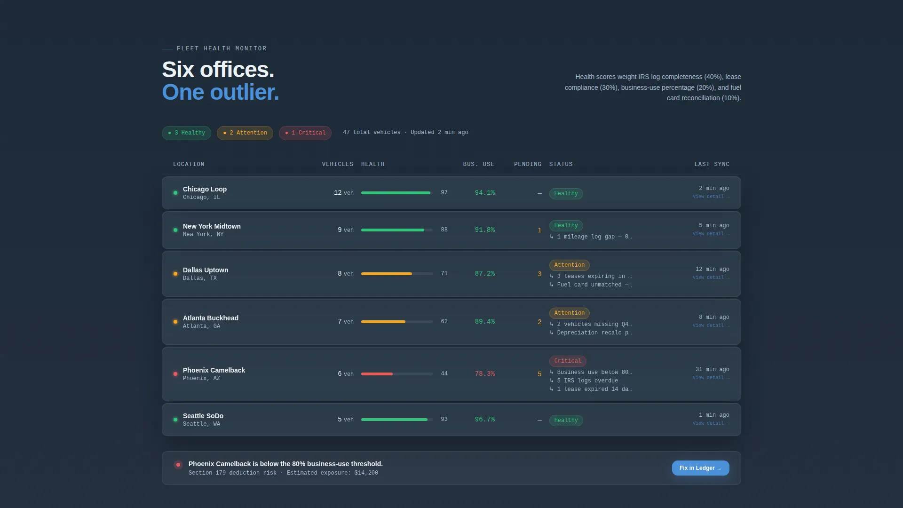This screenshot has width=903, height=508.
Task: Open View detail for Seattle SoDo
Action: point(711,423)
